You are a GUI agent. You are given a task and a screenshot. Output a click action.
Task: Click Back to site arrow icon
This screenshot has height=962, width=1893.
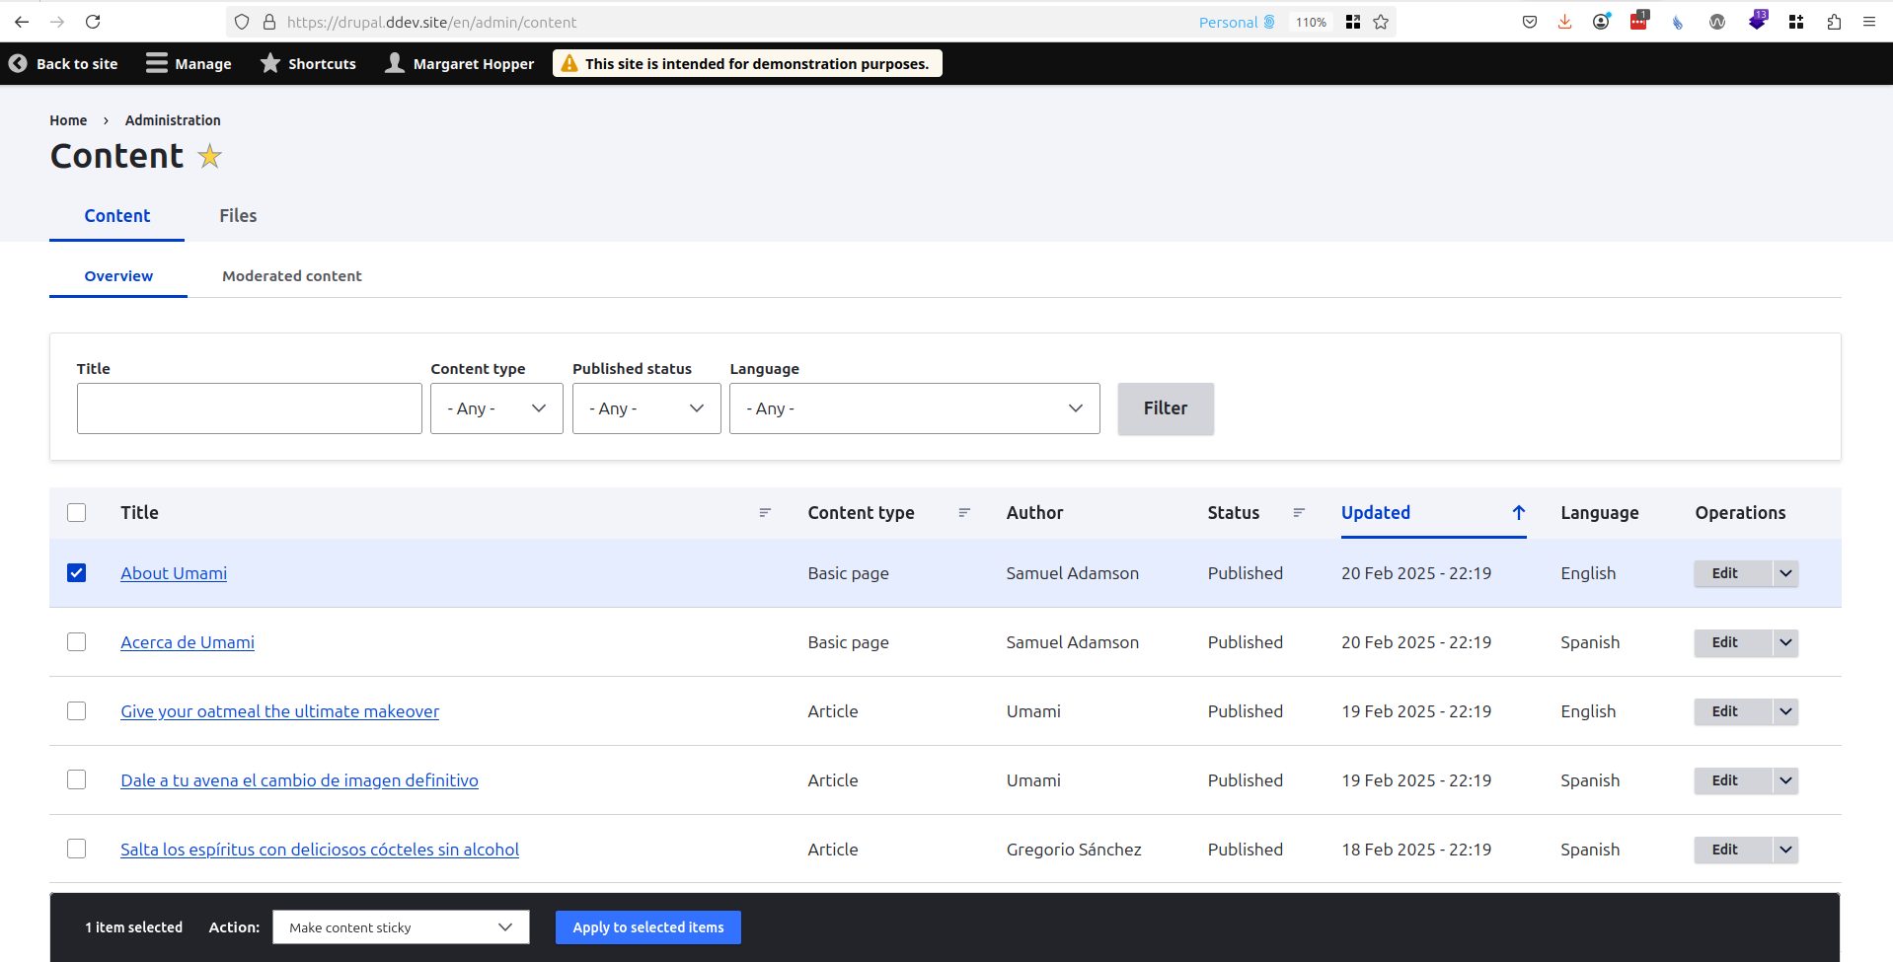coord(18,63)
